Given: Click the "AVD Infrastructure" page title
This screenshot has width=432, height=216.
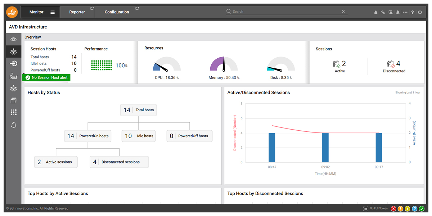Looking at the screenshot, I should pos(28,27).
